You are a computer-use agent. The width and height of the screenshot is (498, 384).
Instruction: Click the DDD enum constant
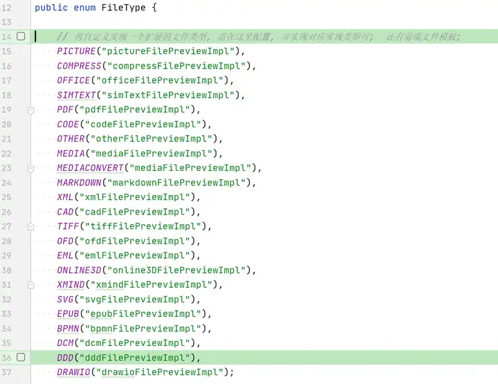(x=65, y=358)
